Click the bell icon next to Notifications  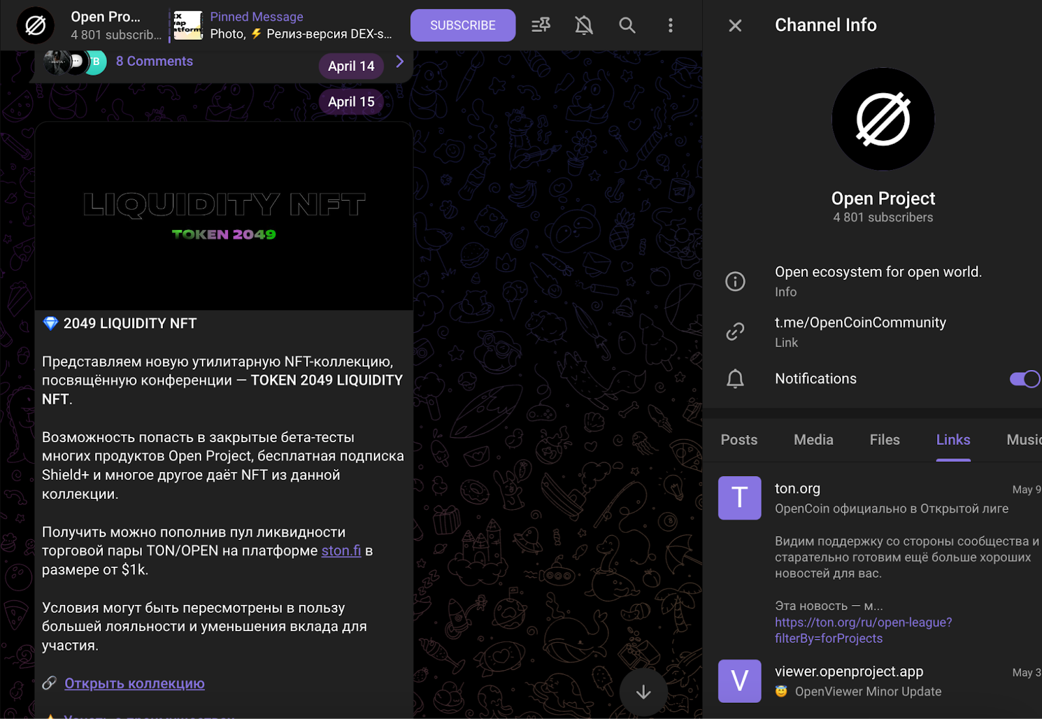pyautogui.click(x=735, y=378)
